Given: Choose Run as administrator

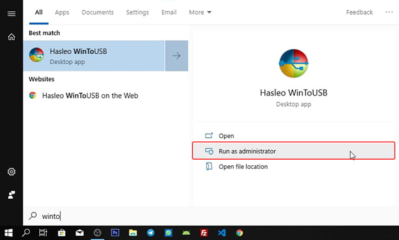Looking at the screenshot, I should point(294,151).
